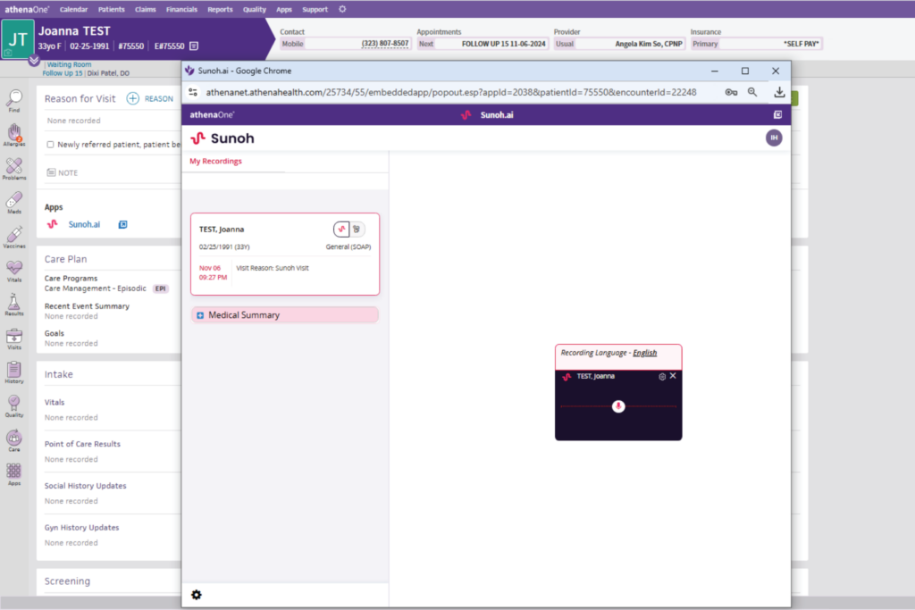The width and height of the screenshot is (915, 610).
Task: Select the My Recordings tab
Action: 215,161
